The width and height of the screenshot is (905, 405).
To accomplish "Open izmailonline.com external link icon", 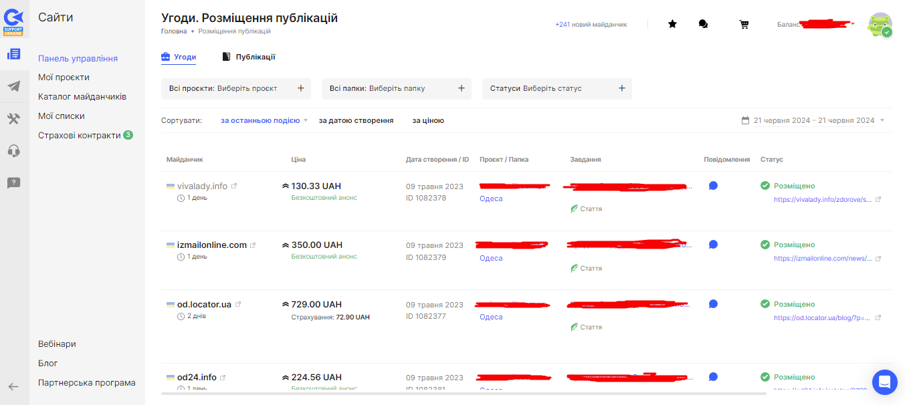I will coord(253,245).
